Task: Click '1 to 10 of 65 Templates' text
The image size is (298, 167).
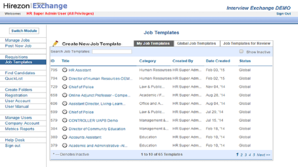Action: pos(161,154)
